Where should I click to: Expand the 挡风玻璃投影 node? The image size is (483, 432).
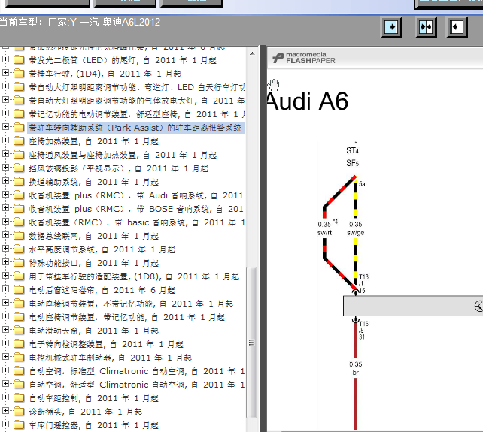(x=5, y=168)
